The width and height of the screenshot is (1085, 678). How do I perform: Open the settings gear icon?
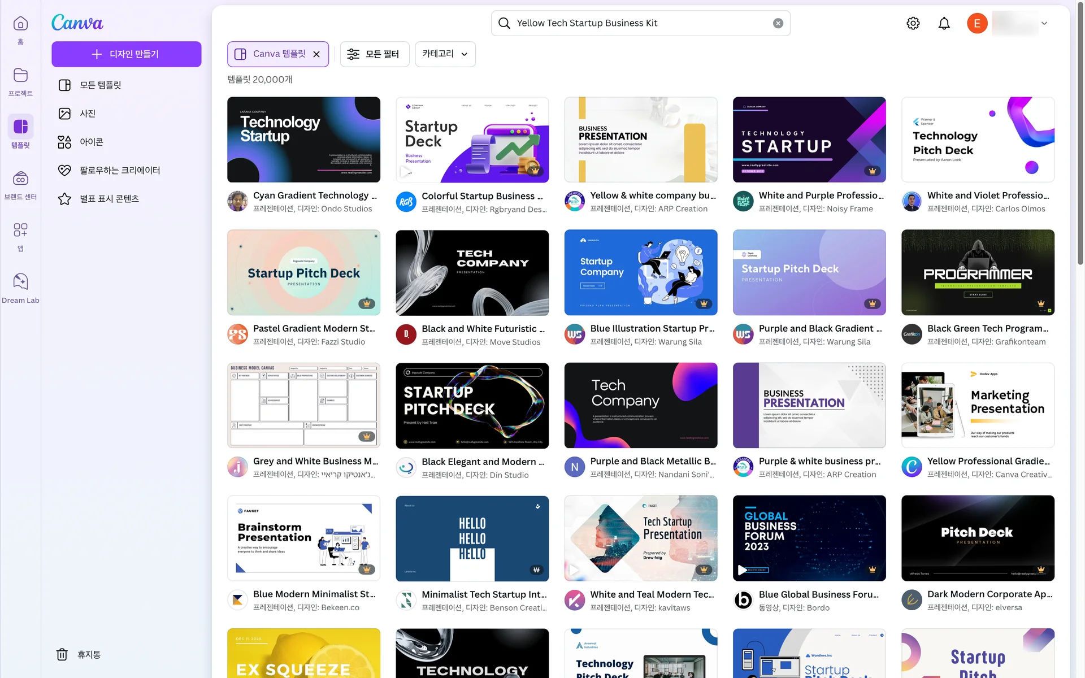[912, 23]
